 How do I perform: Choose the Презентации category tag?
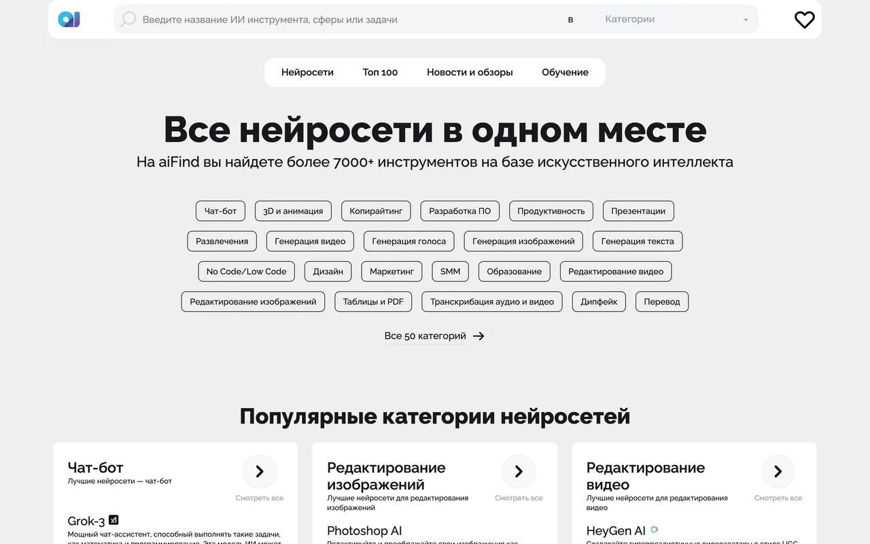pos(638,211)
